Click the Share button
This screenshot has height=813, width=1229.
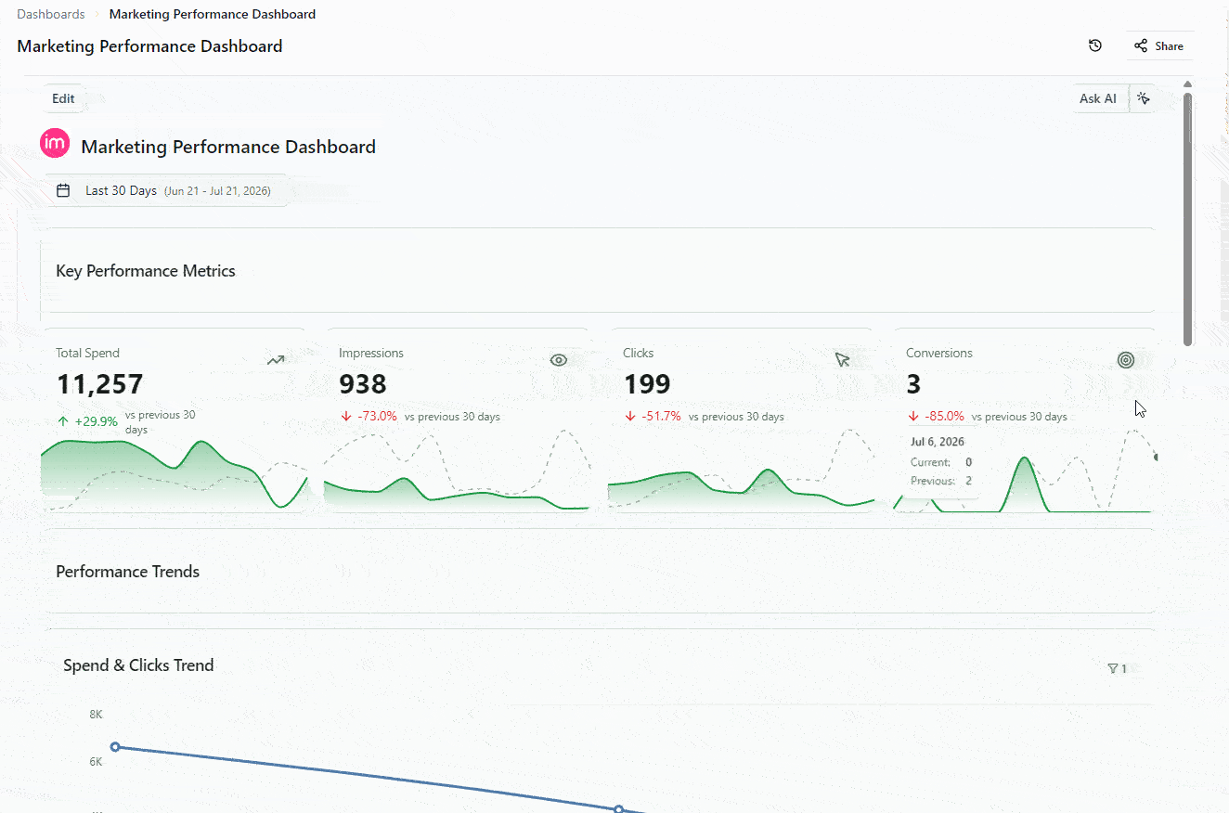tap(1159, 45)
